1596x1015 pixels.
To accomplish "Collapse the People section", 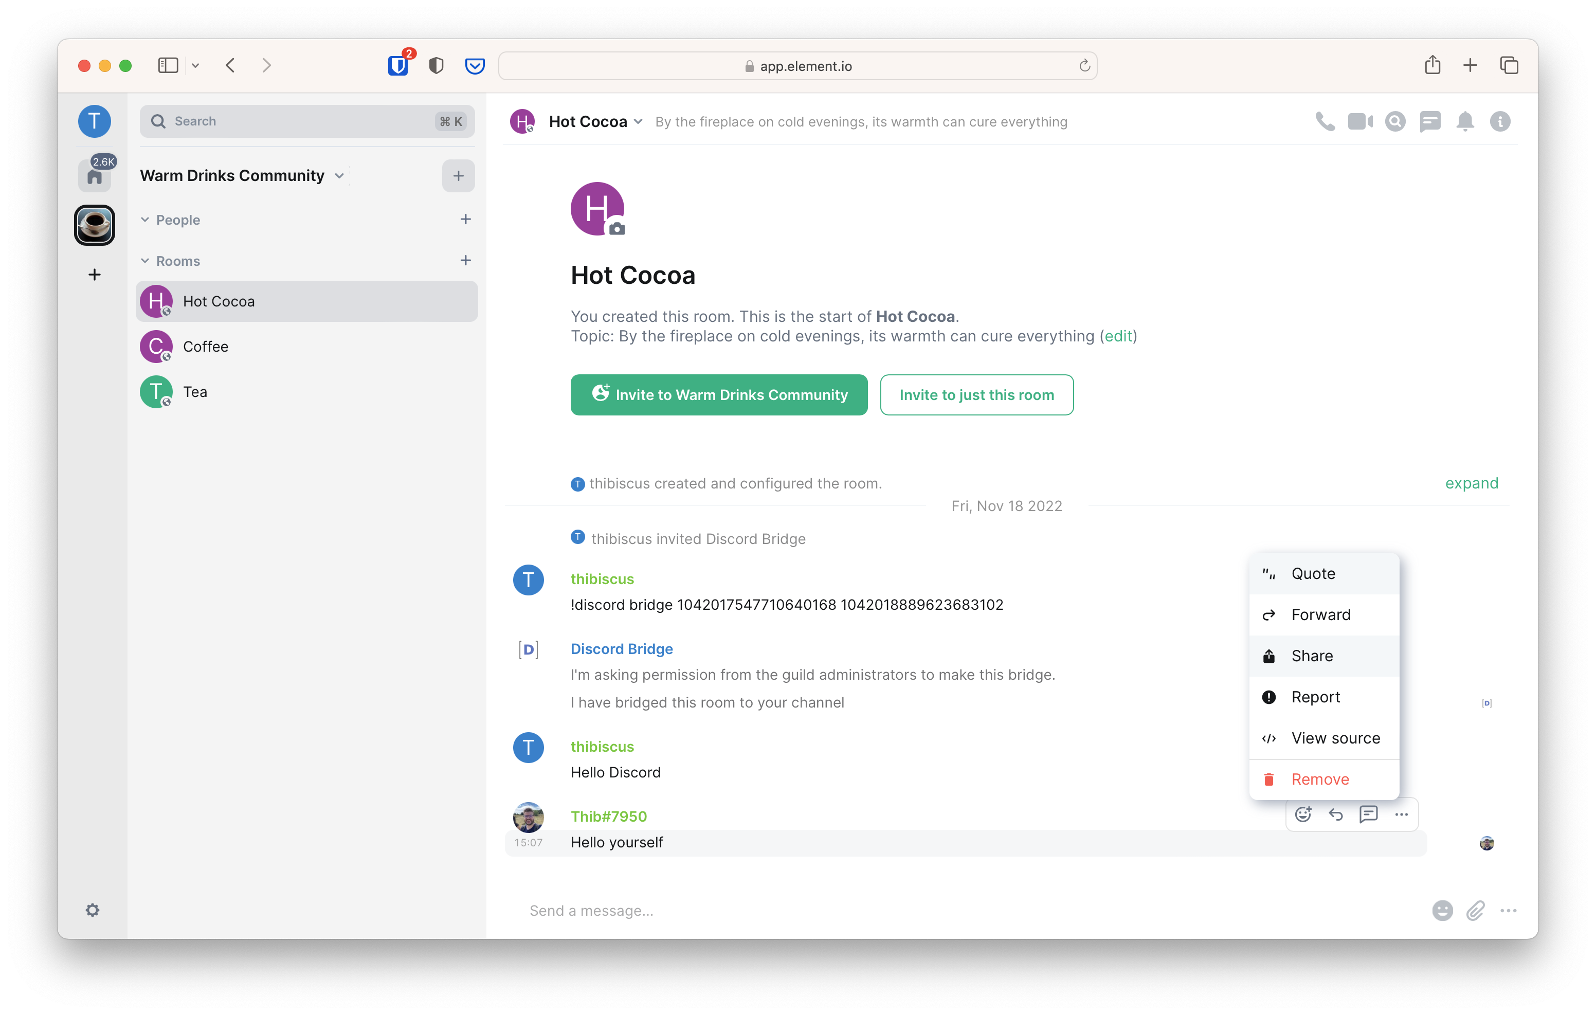I will click(145, 220).
